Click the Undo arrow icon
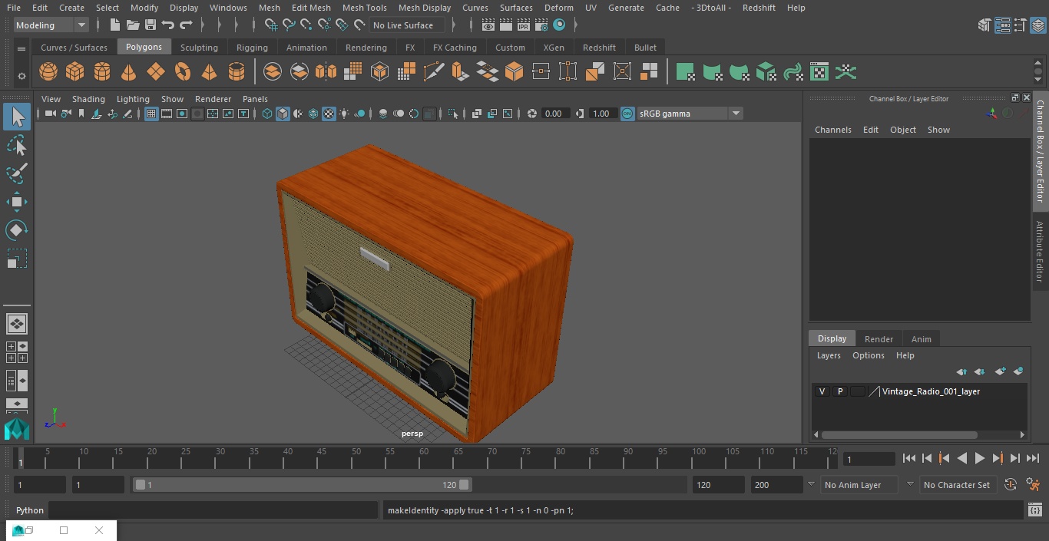Viewport: 1049px width, 541px height. 168,25
